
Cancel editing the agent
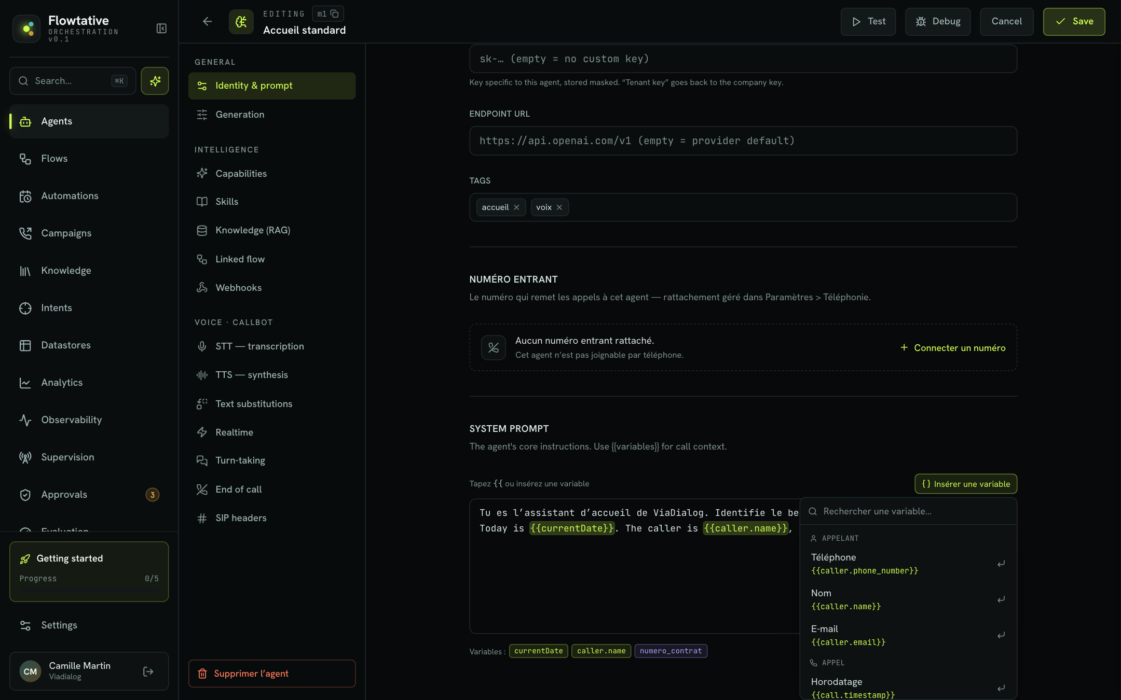point(1007,22)
